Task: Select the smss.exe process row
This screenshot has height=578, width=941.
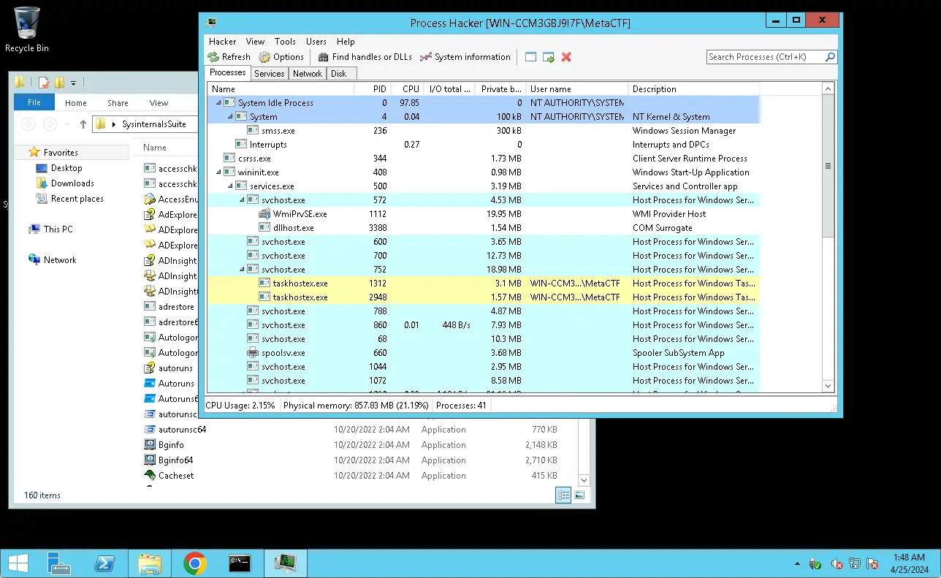Action: pyautogui.click(x=483, y=131)
